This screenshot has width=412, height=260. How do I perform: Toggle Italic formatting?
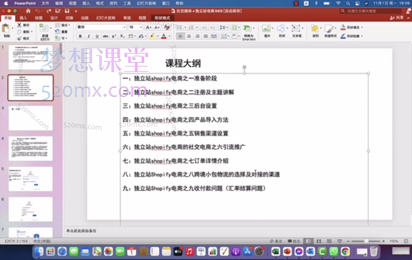88,36
